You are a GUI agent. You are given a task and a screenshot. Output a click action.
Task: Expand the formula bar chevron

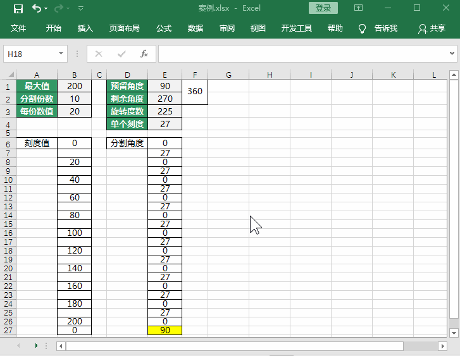(452, 53)
